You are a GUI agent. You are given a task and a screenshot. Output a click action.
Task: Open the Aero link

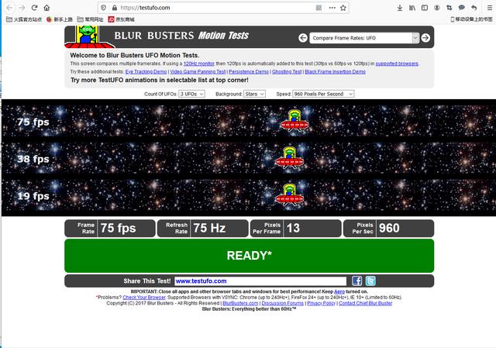(x=339, y=291)
